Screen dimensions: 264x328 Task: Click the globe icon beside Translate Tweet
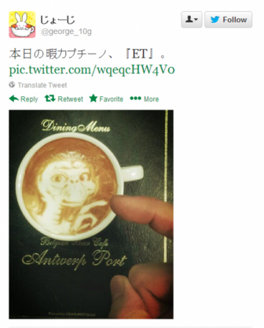pos(12,85)
